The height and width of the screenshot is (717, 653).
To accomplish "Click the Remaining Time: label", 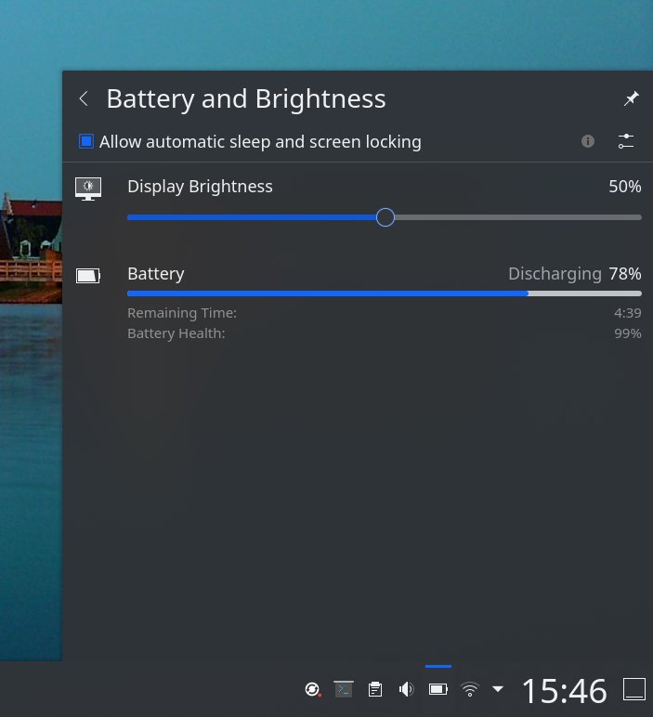I will [x=182, y=313].
